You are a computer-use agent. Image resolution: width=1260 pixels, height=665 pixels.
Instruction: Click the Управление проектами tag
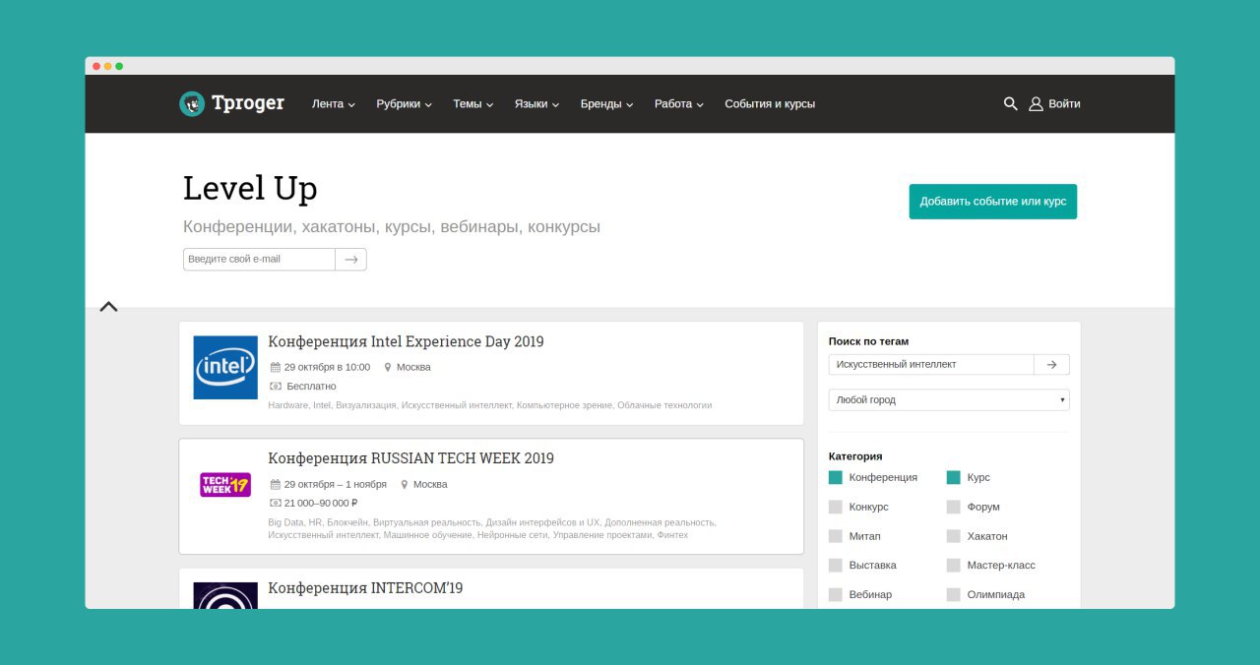pyautogui.click(x=602, y=535)
